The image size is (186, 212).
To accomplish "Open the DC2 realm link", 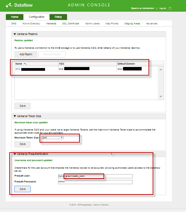I will (30, 69).
